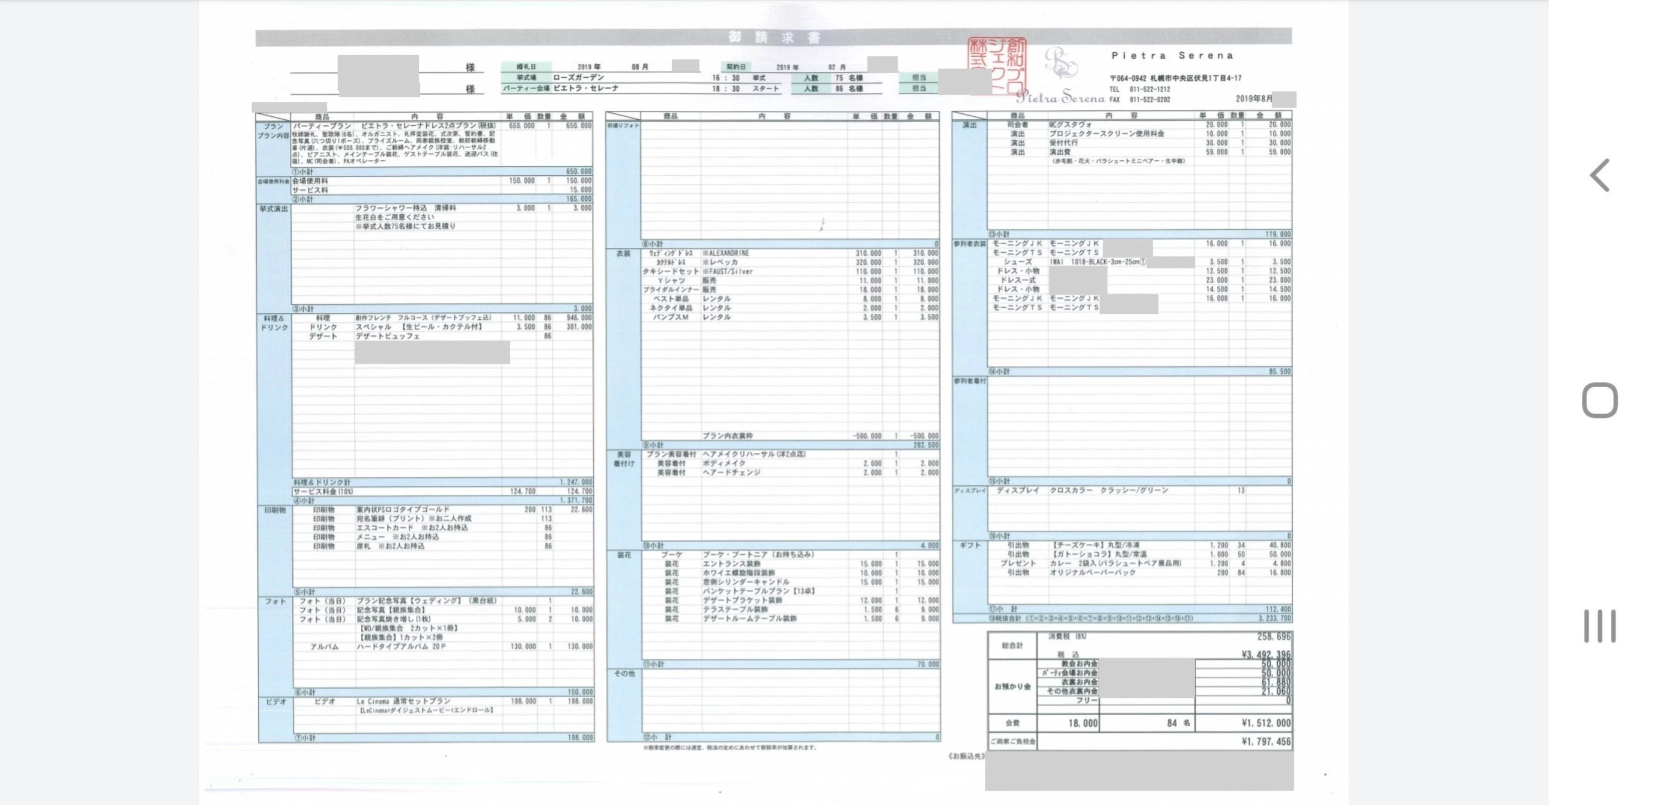Image resolution: width=1656 pixels, height=805 pixels.
Task: Tap the '②小計' subtotal row
Action: [x=442, y=199]
